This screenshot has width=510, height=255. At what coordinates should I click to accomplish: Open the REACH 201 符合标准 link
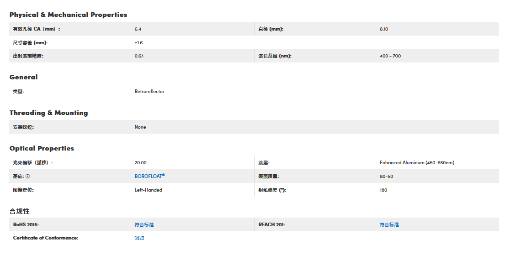389,225
